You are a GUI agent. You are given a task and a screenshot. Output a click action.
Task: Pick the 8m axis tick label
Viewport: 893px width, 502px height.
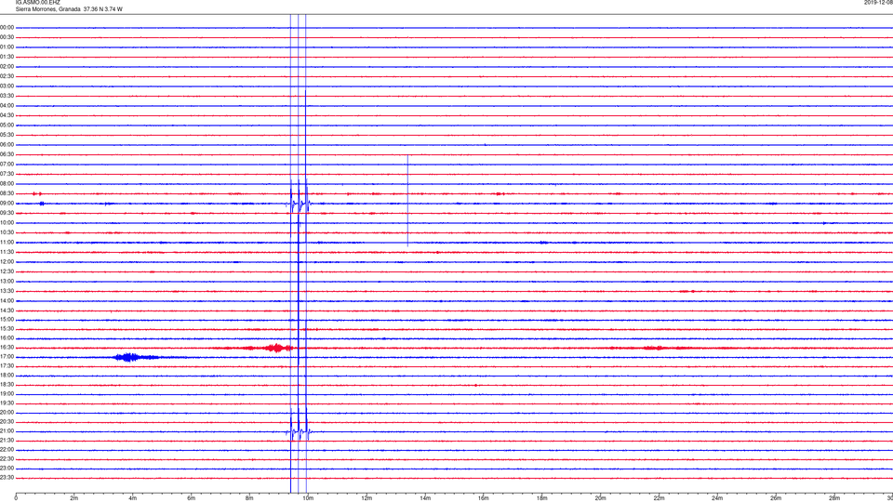tap(249, 498)
